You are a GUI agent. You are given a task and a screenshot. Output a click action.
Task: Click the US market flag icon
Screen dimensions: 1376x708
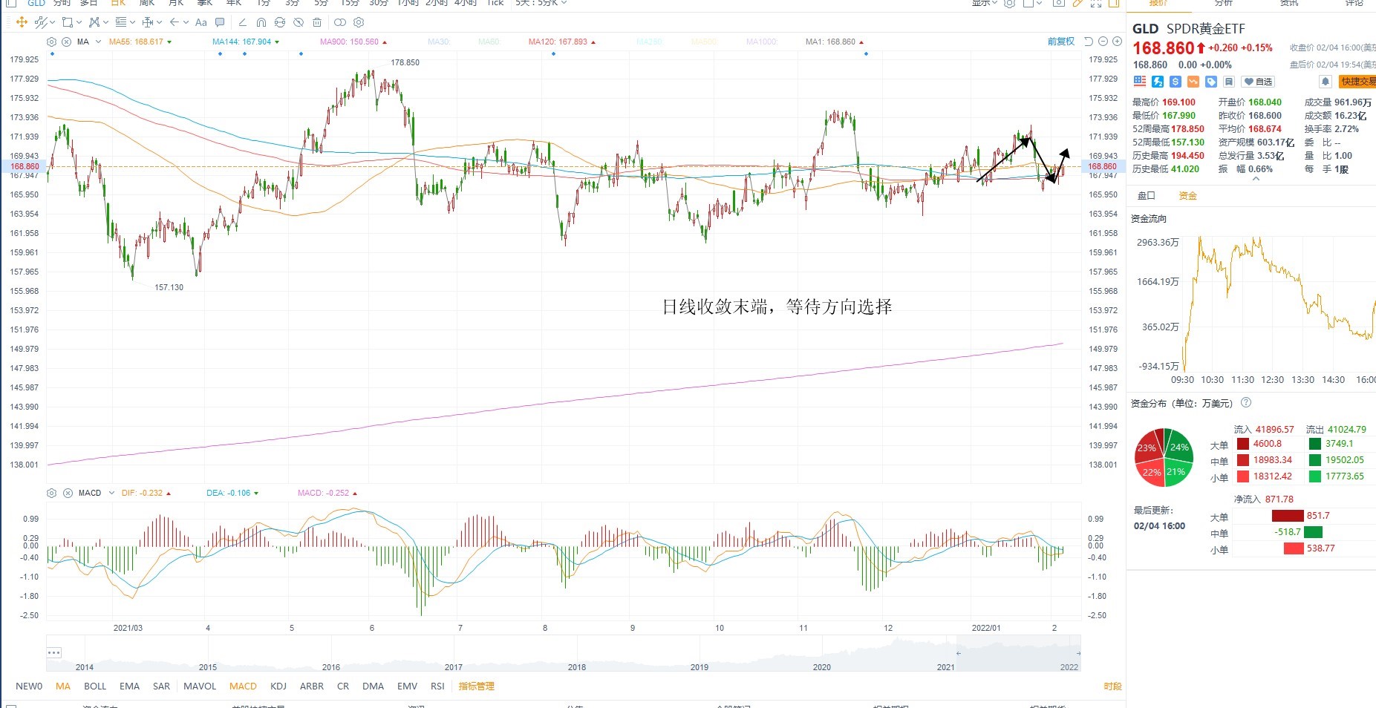1140,82
